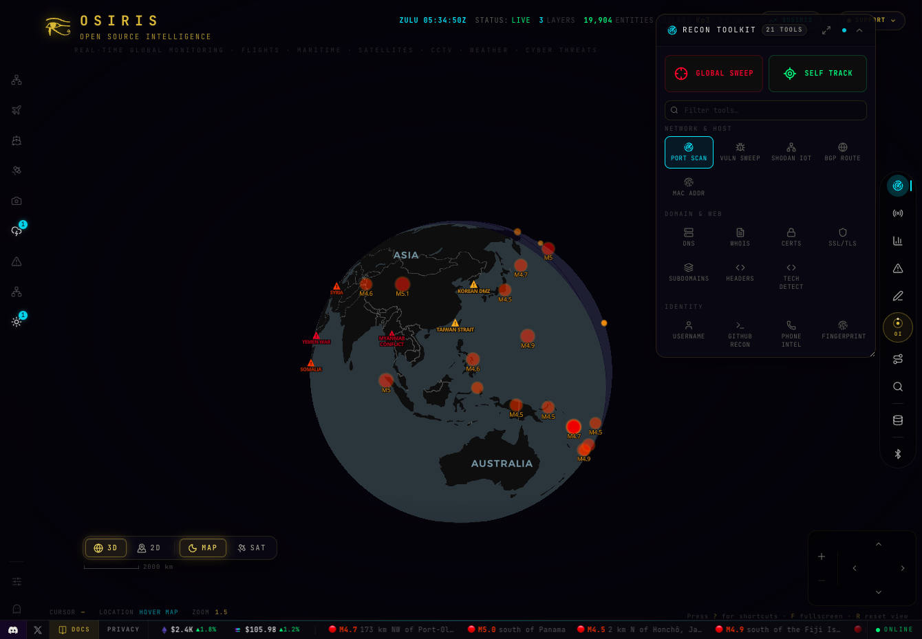The image size is (922, 639).
Task: Open the Docs tab in bottom bar
Action: tap(74, 629)
